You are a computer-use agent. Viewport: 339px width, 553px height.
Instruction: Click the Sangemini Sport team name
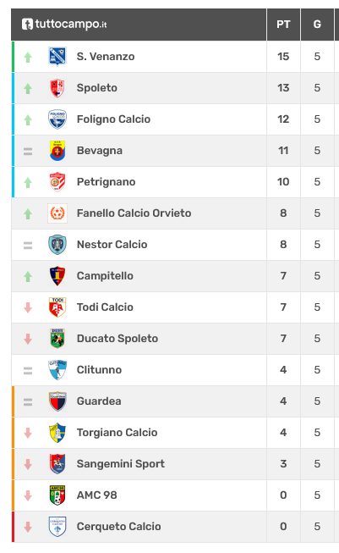coord(121,464)
